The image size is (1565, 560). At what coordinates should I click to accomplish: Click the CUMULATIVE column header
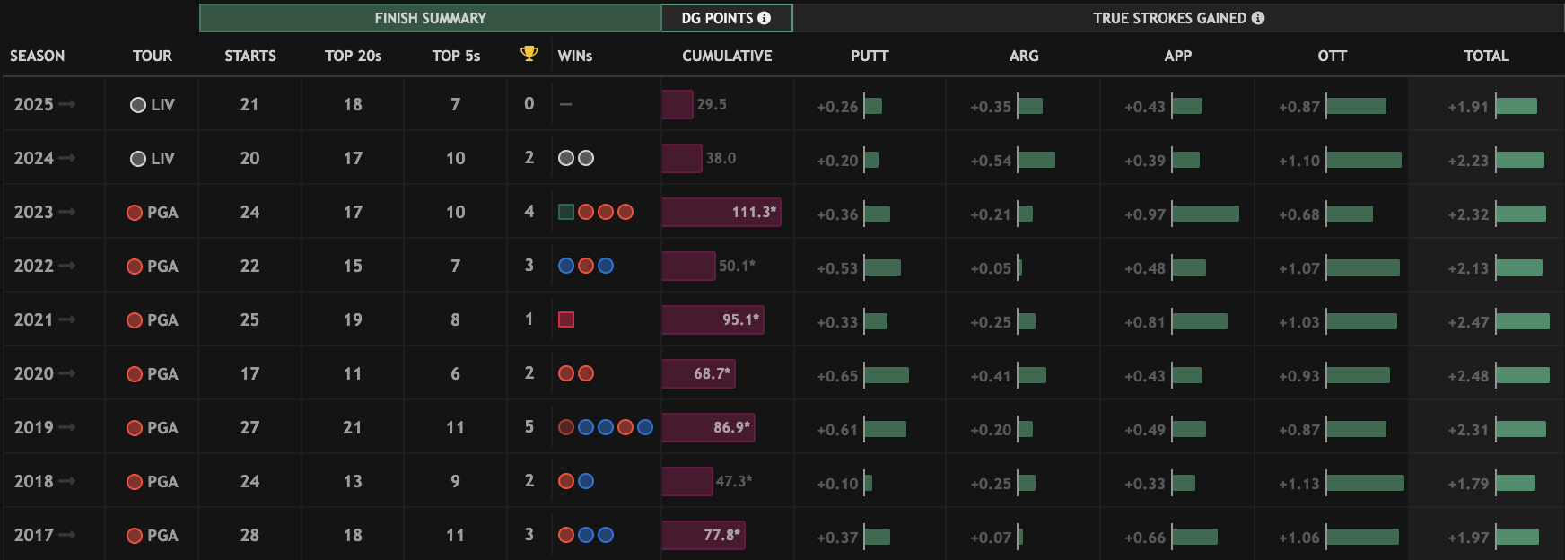tap(727, 56)
